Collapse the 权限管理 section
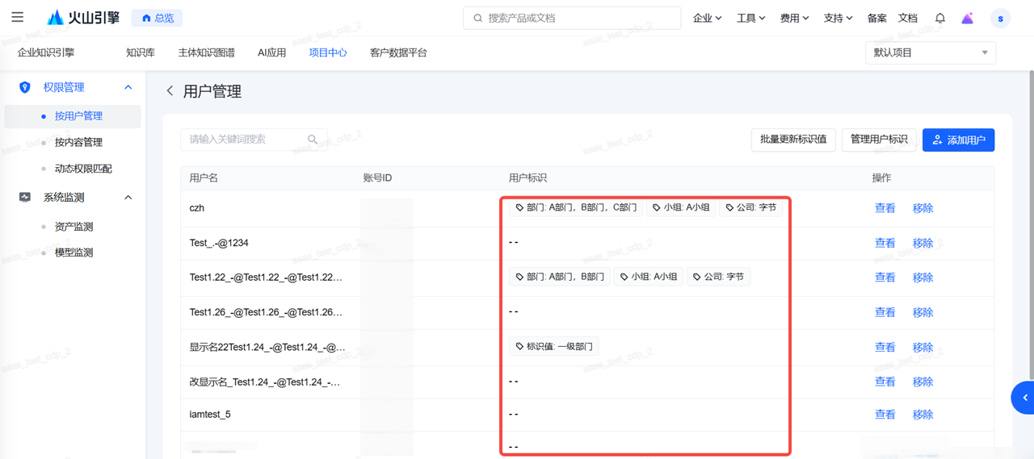The image size is (1034, 459). pos(128,87)
